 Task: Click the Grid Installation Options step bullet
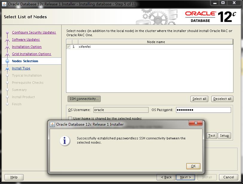7,54
